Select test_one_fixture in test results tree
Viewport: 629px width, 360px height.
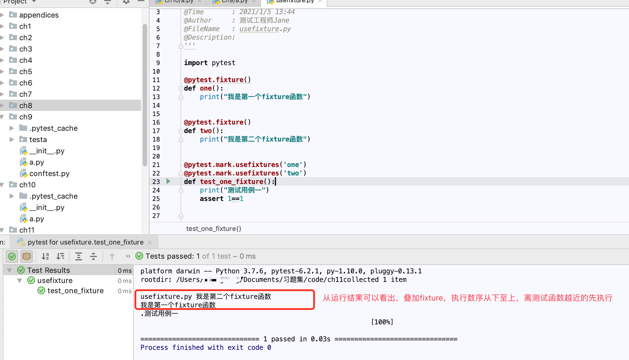click(x=75, y=291)
